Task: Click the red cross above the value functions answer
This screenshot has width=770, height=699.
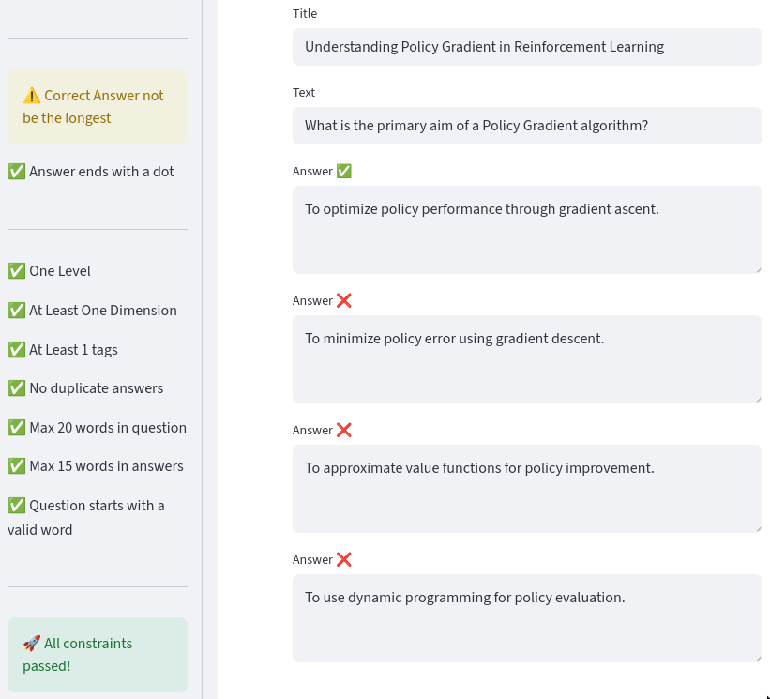Action: (x=344, y=430)
